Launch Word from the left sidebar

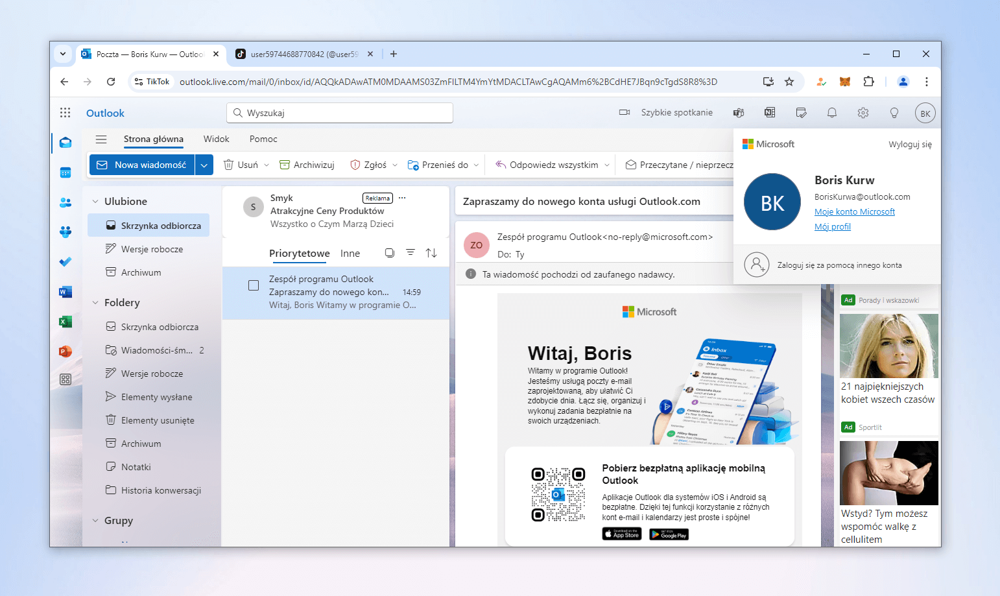click(x=65, y=292)
